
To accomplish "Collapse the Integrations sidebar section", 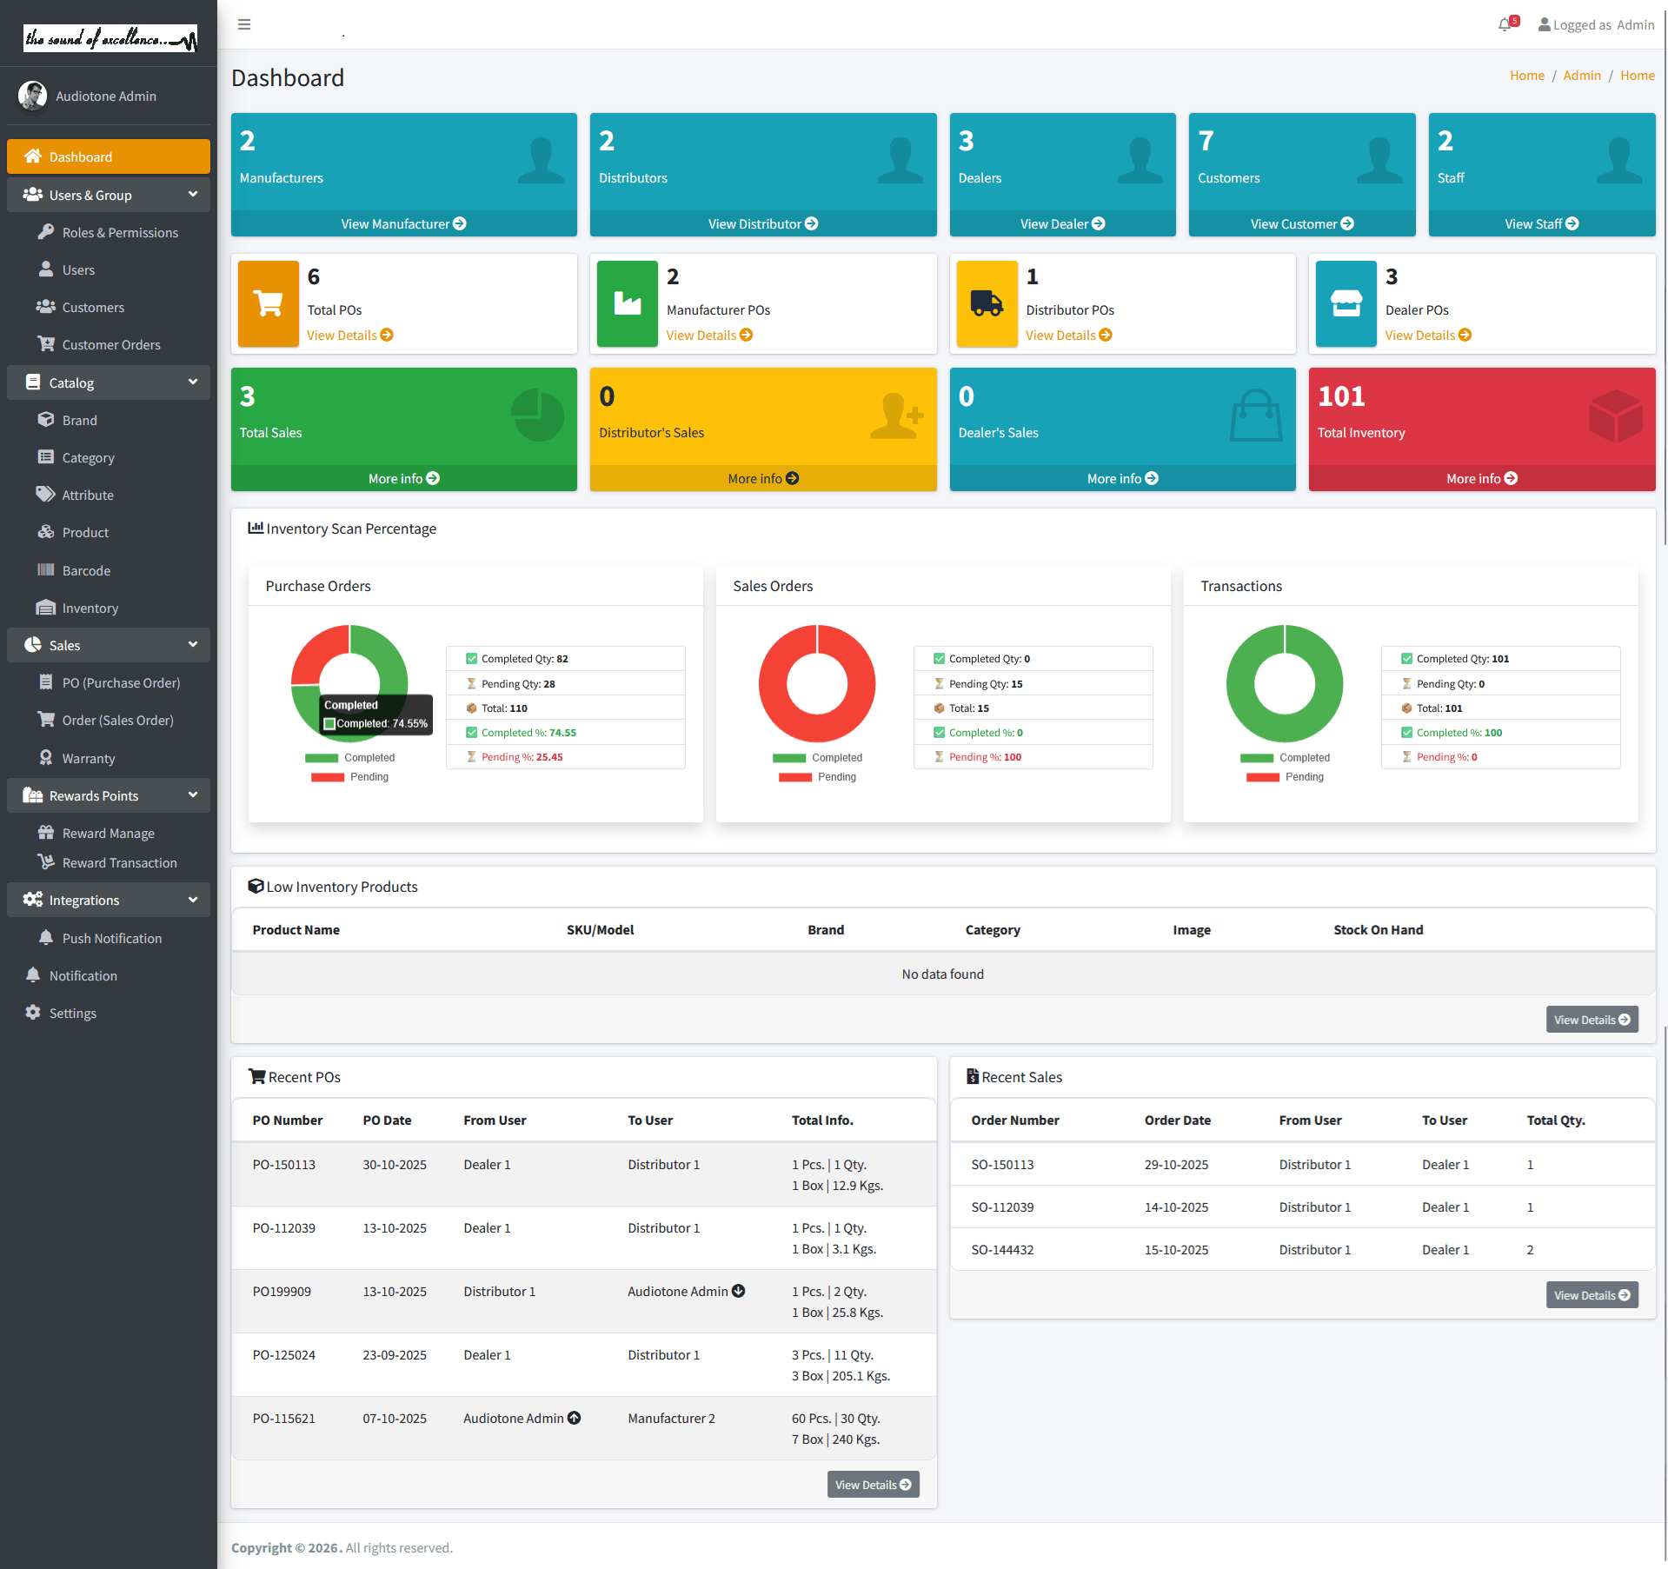I will click(109, 900).
